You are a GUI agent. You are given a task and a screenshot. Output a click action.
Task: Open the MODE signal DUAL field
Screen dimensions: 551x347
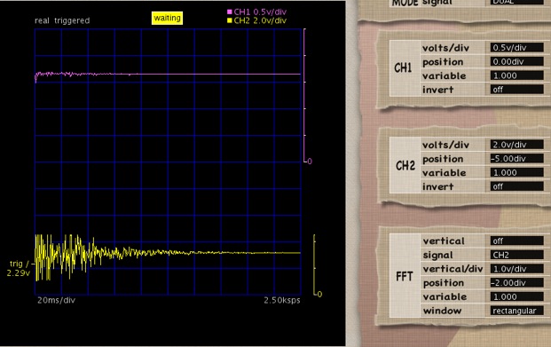click(x=516, y=2)
